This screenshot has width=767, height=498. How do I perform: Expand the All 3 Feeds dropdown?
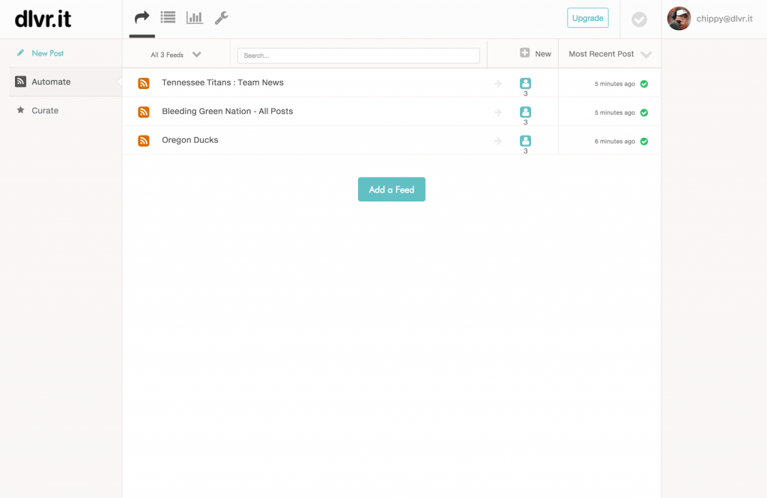(175, 55)
